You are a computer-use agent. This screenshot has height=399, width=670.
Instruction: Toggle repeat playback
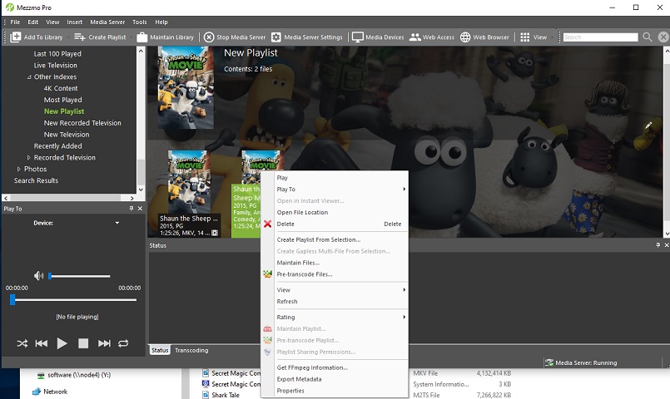(x=123, y=343)
